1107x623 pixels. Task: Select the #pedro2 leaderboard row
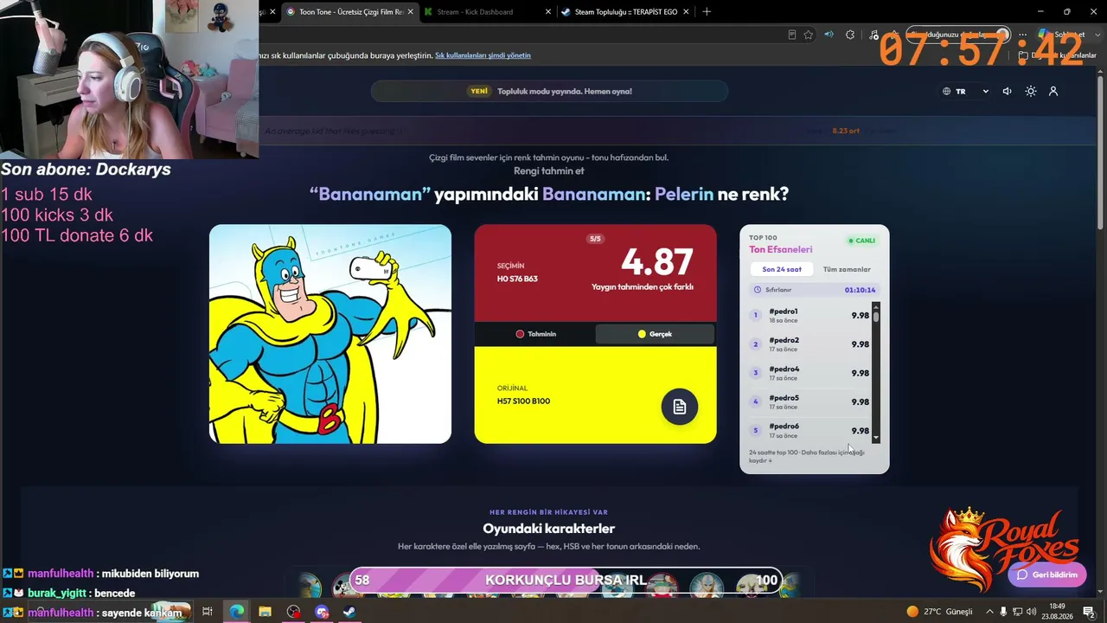coord(809,344)
